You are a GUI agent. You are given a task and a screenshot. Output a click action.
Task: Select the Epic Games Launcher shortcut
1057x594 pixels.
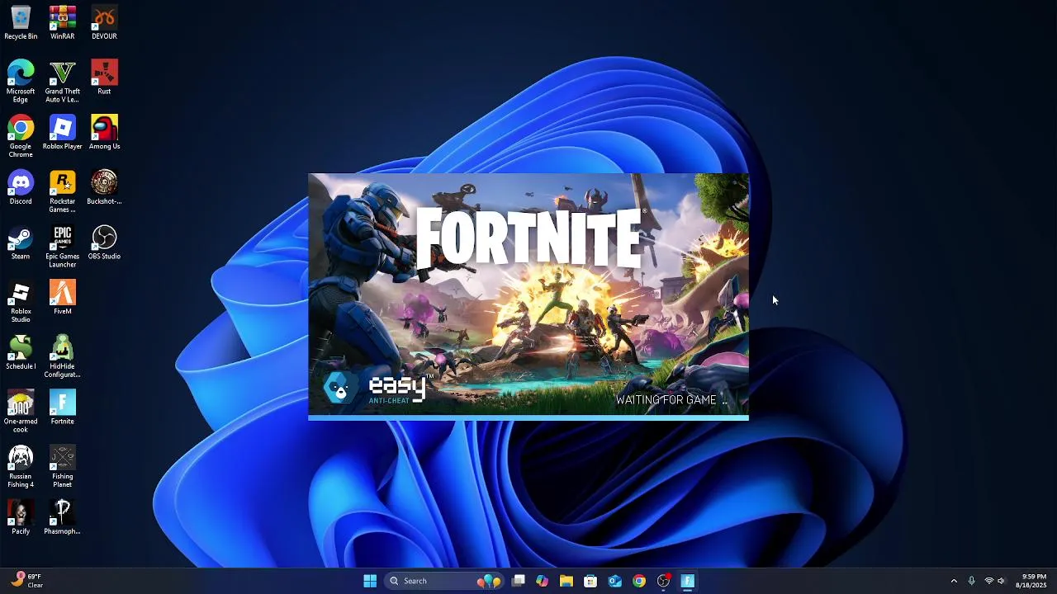pyautogui.click(x=63, y=247)
